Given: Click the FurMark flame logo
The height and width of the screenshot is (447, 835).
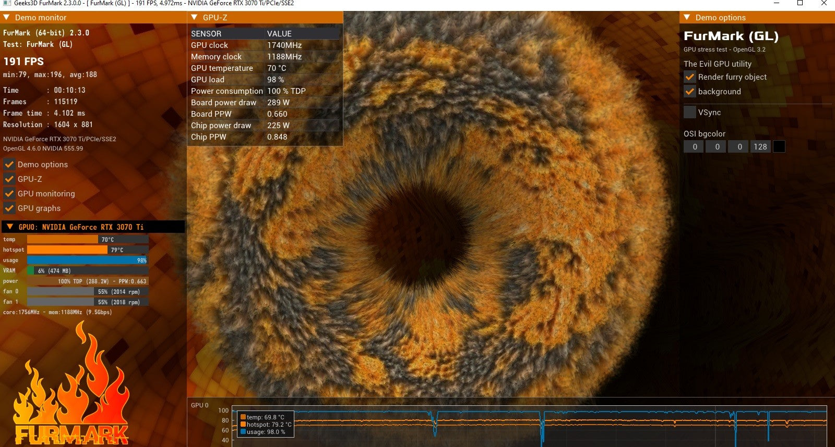Looking at the screenshot, I should pyautogui.click(x=71, y=386).
